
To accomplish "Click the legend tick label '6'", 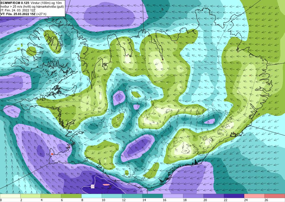I will coord(62,200).
